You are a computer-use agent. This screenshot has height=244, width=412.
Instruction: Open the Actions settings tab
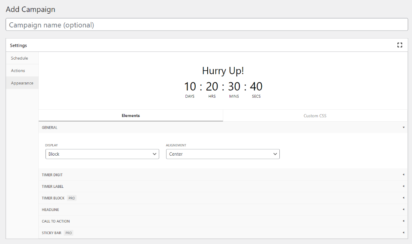(x=22, y=70)
